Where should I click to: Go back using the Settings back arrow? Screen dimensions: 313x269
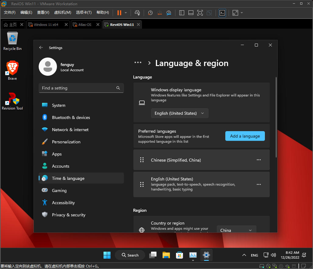(41, 48)
